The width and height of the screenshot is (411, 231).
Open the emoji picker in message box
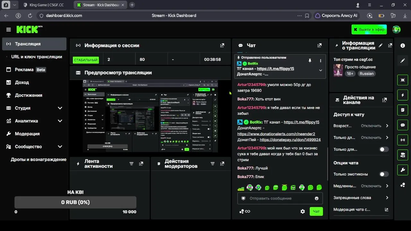click(317, 198)
